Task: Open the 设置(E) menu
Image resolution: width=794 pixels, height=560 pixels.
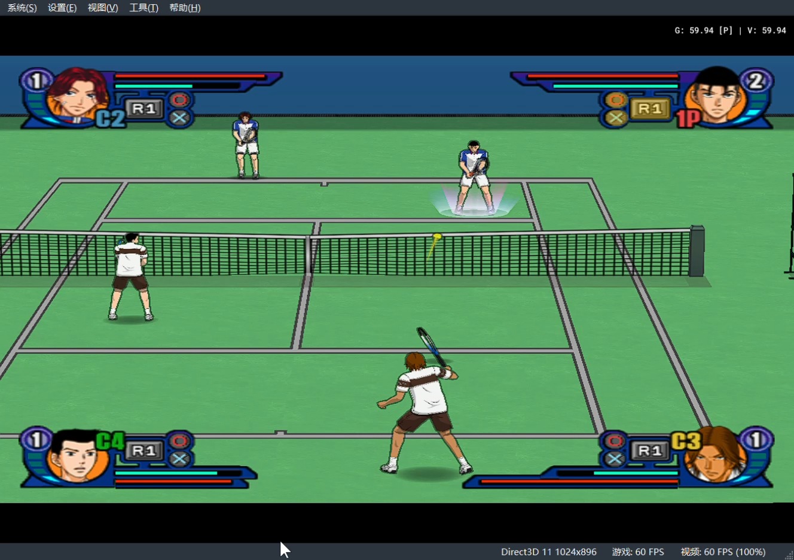Action: 62,8
